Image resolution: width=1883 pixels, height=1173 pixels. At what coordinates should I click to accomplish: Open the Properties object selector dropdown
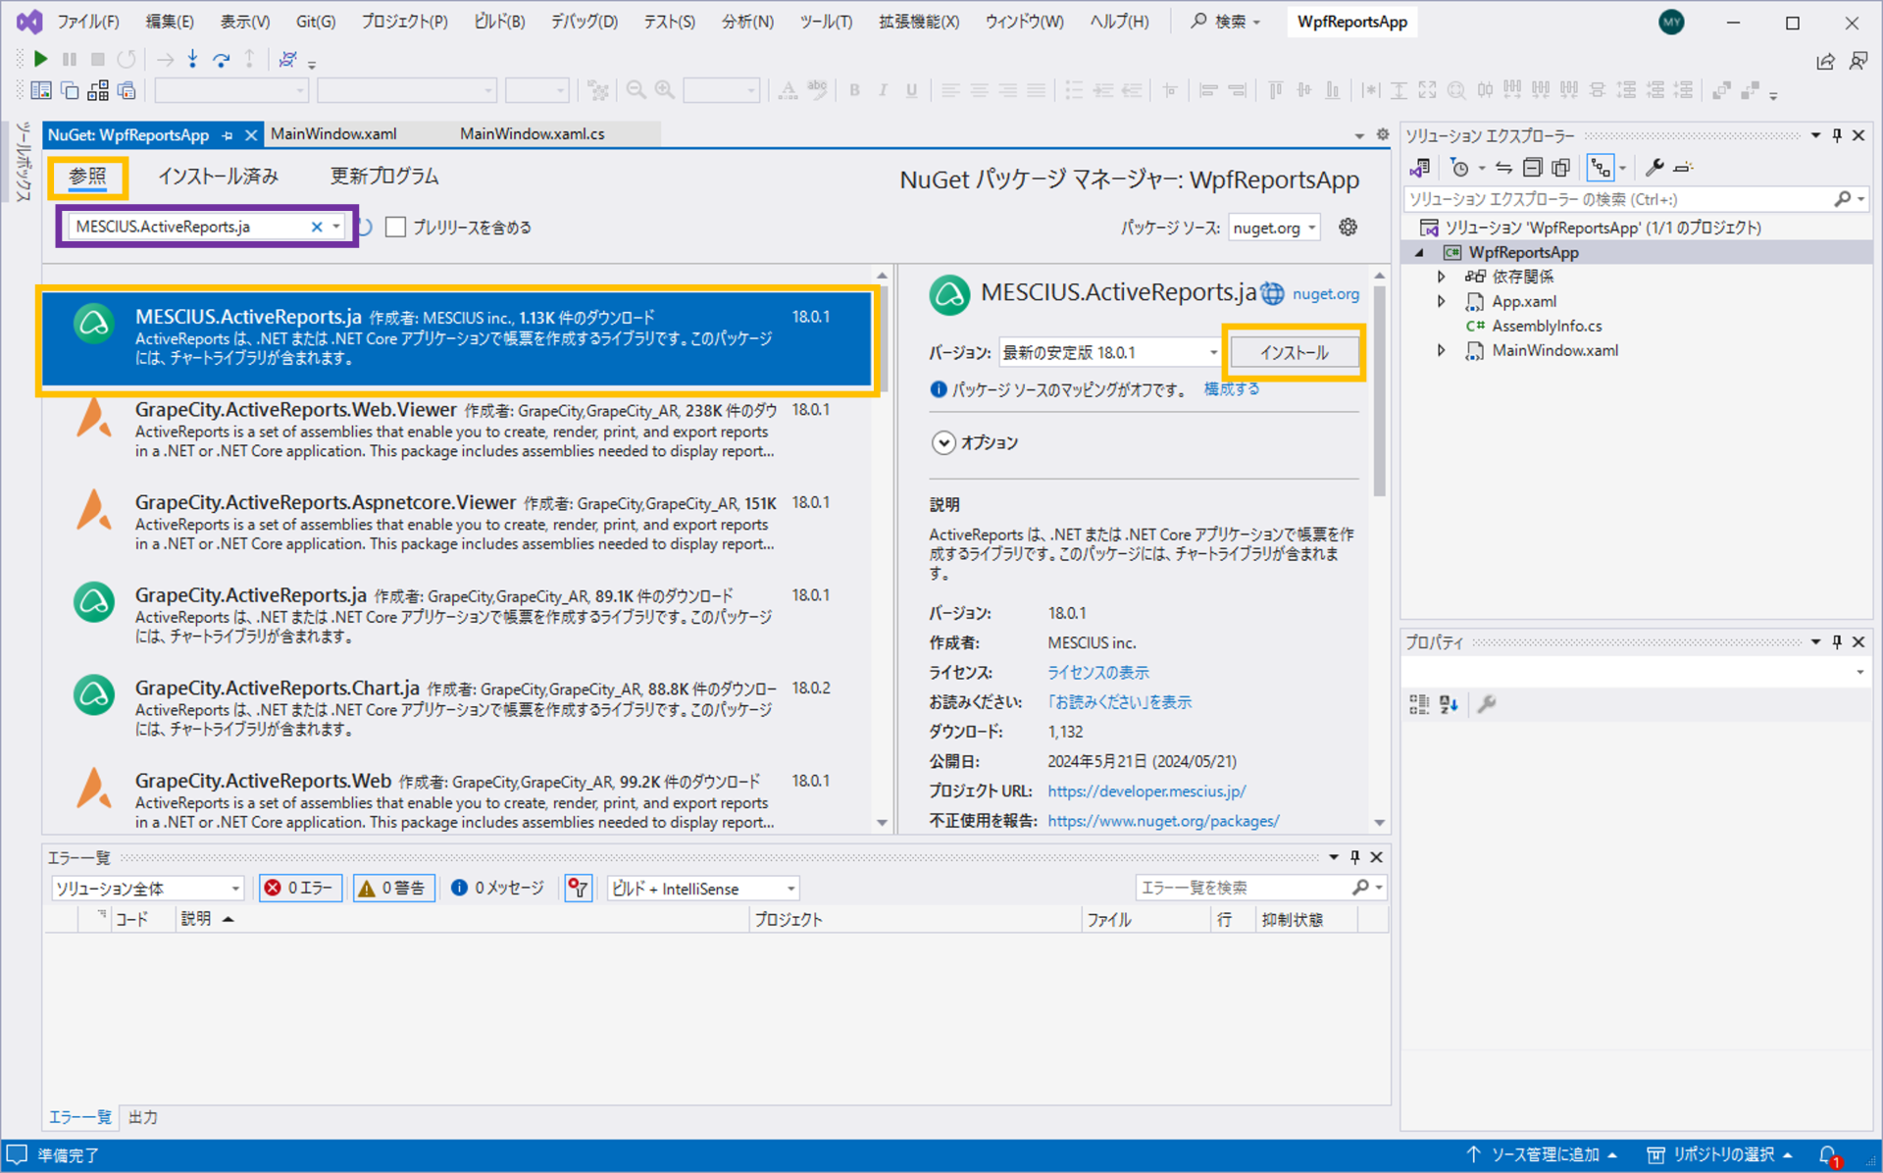tap(1859, 673)
